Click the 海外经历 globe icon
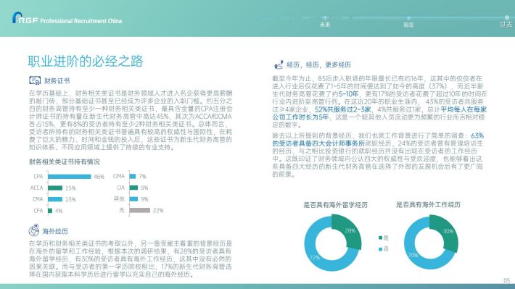515x289 pixels. click(x=34, y=230)
